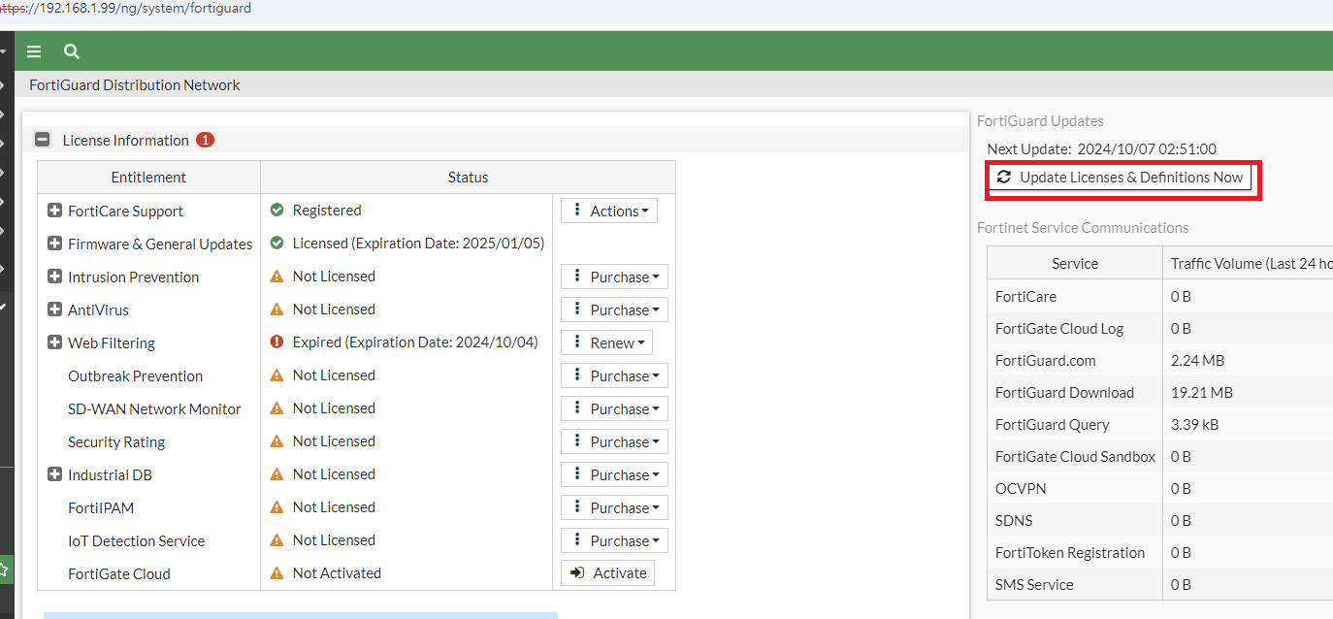Click the Service column header
This screenshot has width=1333, height=619.
coord(1075,263)
